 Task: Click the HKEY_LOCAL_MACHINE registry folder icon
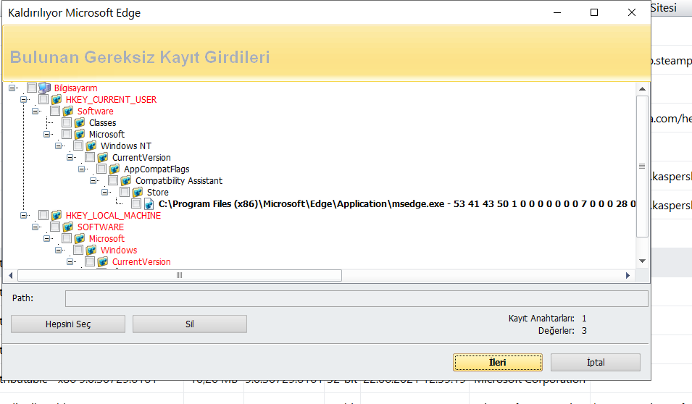(56, 215)
